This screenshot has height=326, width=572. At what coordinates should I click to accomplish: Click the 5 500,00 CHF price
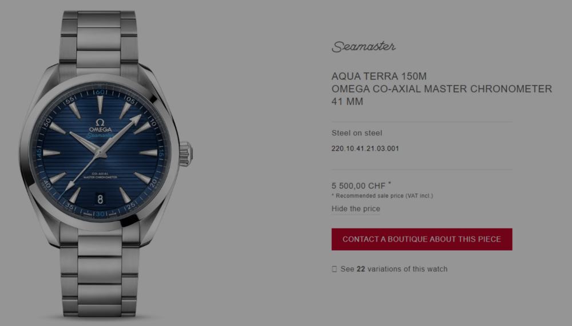359,186
